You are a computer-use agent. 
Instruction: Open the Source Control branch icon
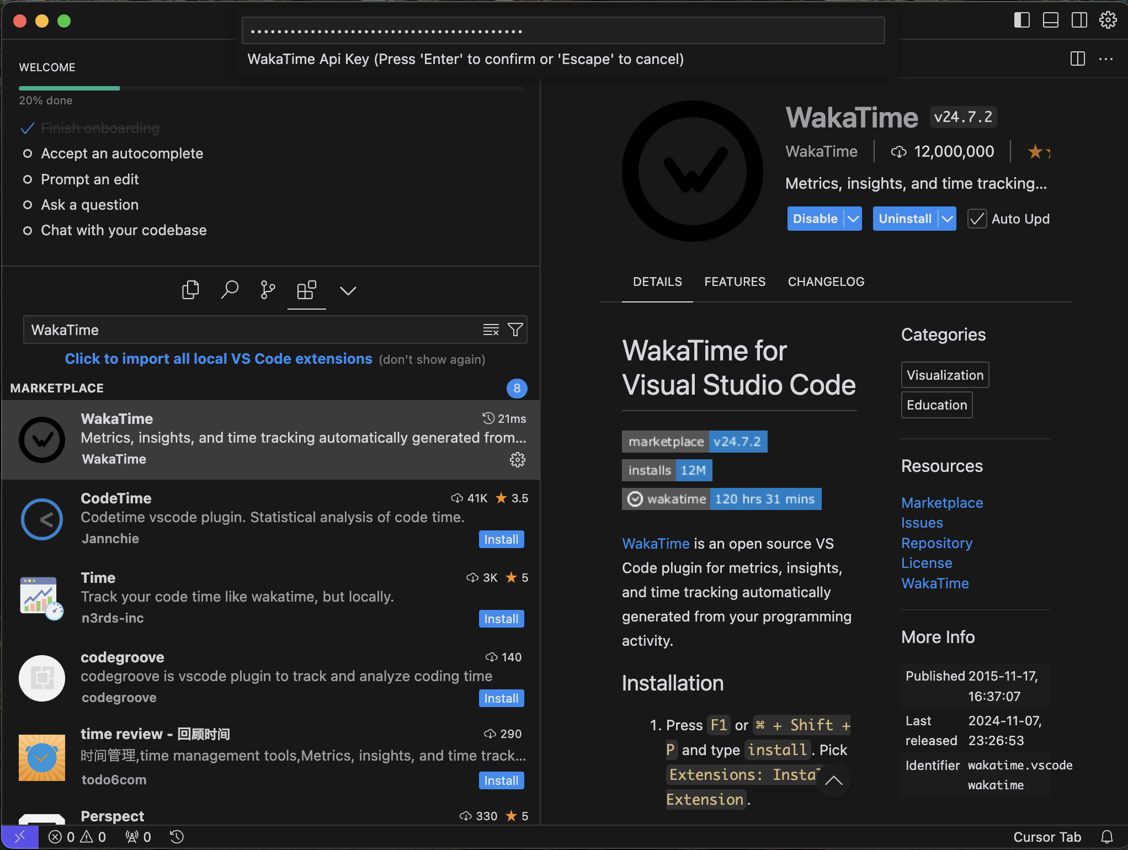(x=268, y=290)
